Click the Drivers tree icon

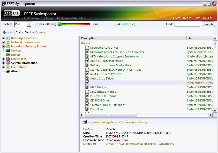click(x=8, y=55)
